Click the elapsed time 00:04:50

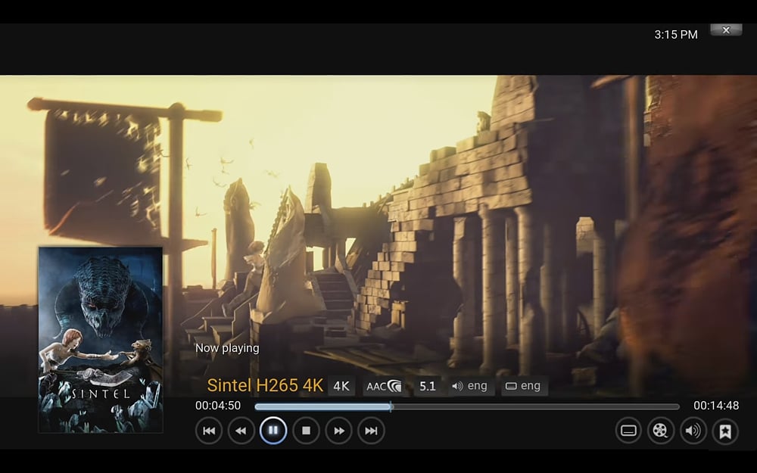pos(218,406)
